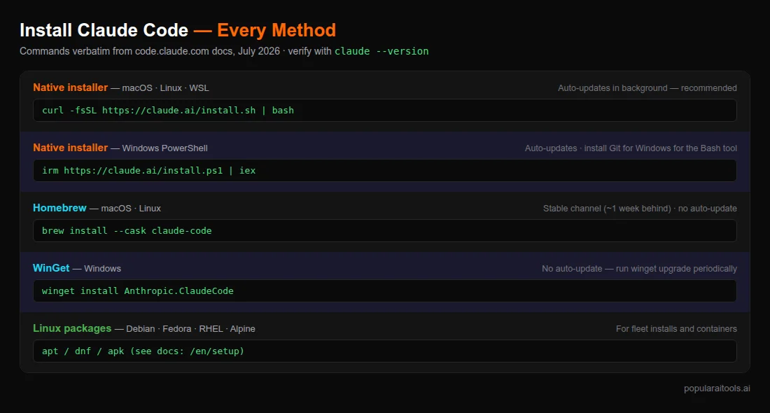
Task: Click the 'claude --version' command in subtitle
Action: pos(381,51)
